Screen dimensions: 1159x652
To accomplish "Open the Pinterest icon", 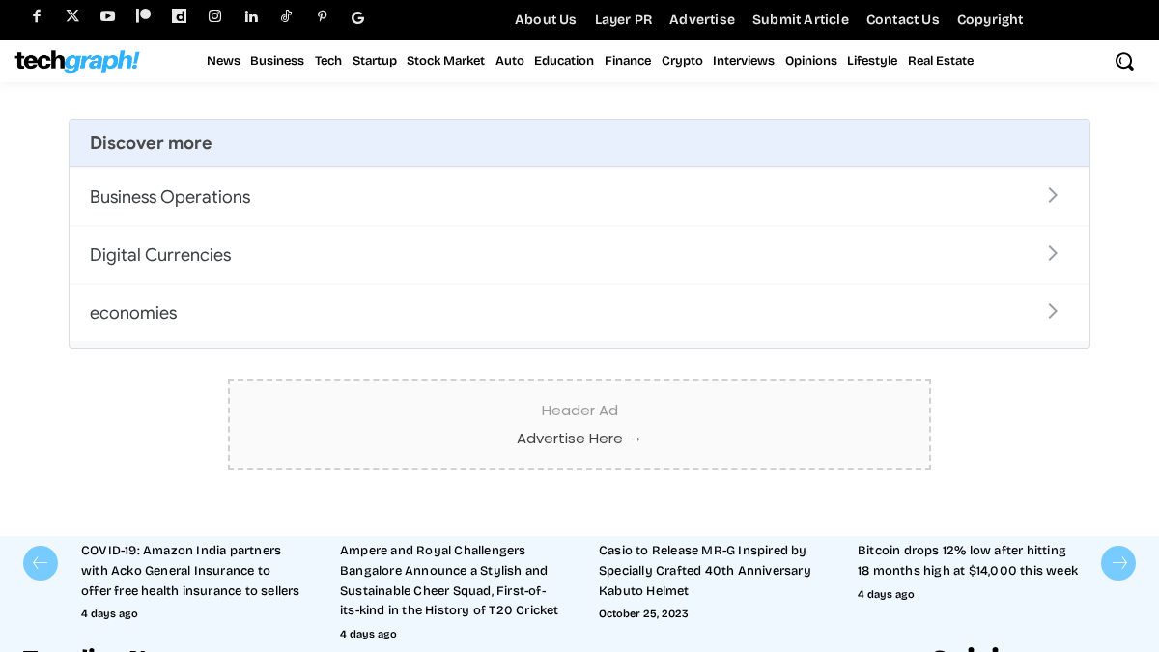I will click(323, 16).
